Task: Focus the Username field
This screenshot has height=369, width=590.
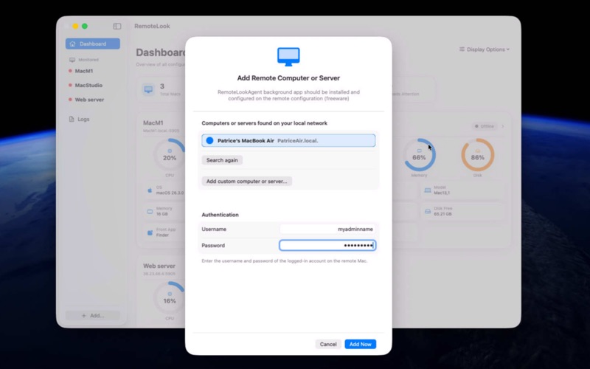Action: [327, 229]
